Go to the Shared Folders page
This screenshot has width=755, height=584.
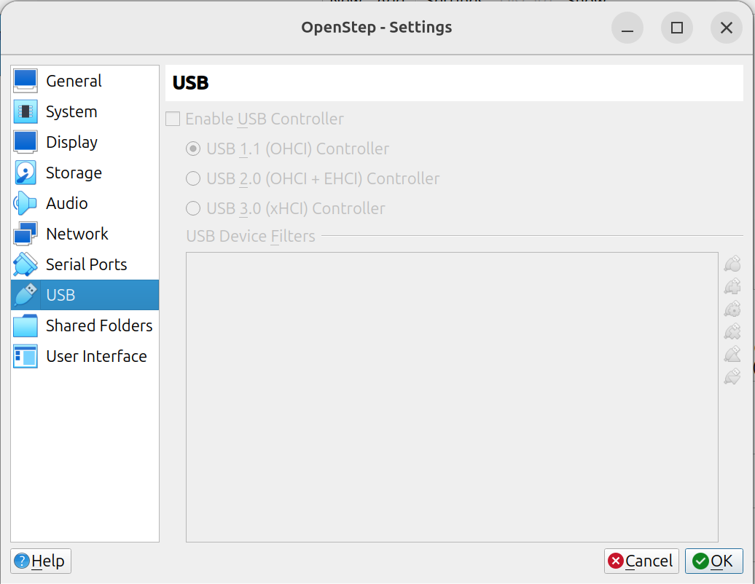(98, 325)
